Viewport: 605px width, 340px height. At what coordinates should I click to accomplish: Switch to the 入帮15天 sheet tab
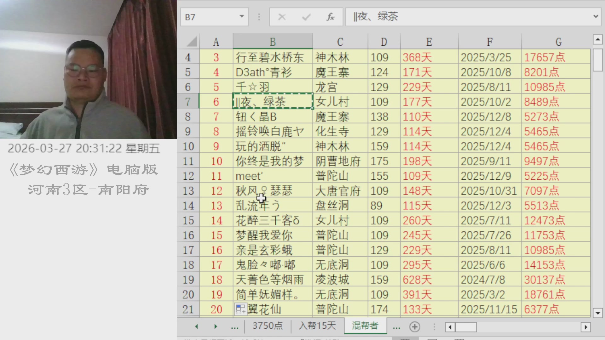[317, 326]
